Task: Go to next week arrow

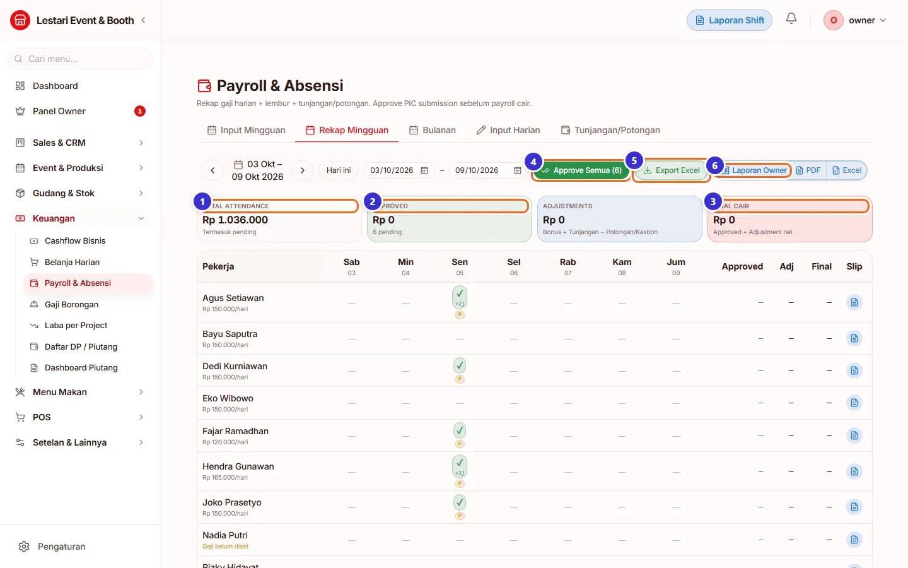Action: click(x=303, y=170)
